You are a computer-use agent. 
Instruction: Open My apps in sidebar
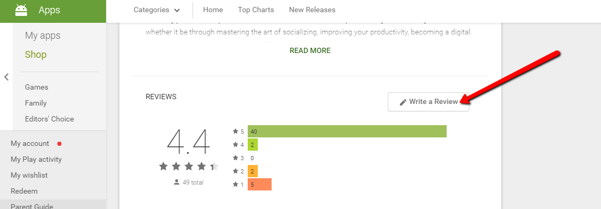42,36
